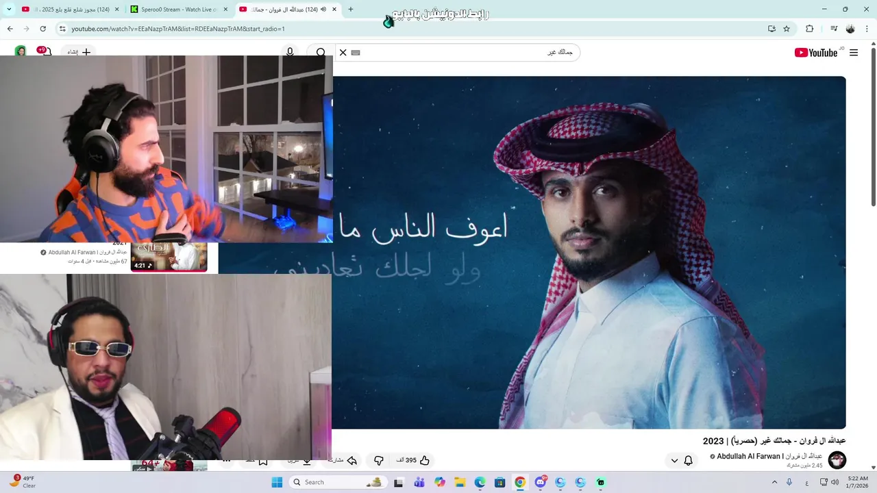Share the video via مشاركة button

(x=343, y=461)
